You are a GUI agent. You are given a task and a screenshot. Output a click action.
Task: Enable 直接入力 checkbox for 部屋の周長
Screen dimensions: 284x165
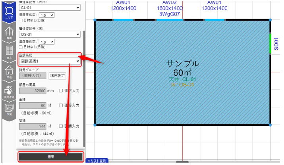click(x=61, y=90)
